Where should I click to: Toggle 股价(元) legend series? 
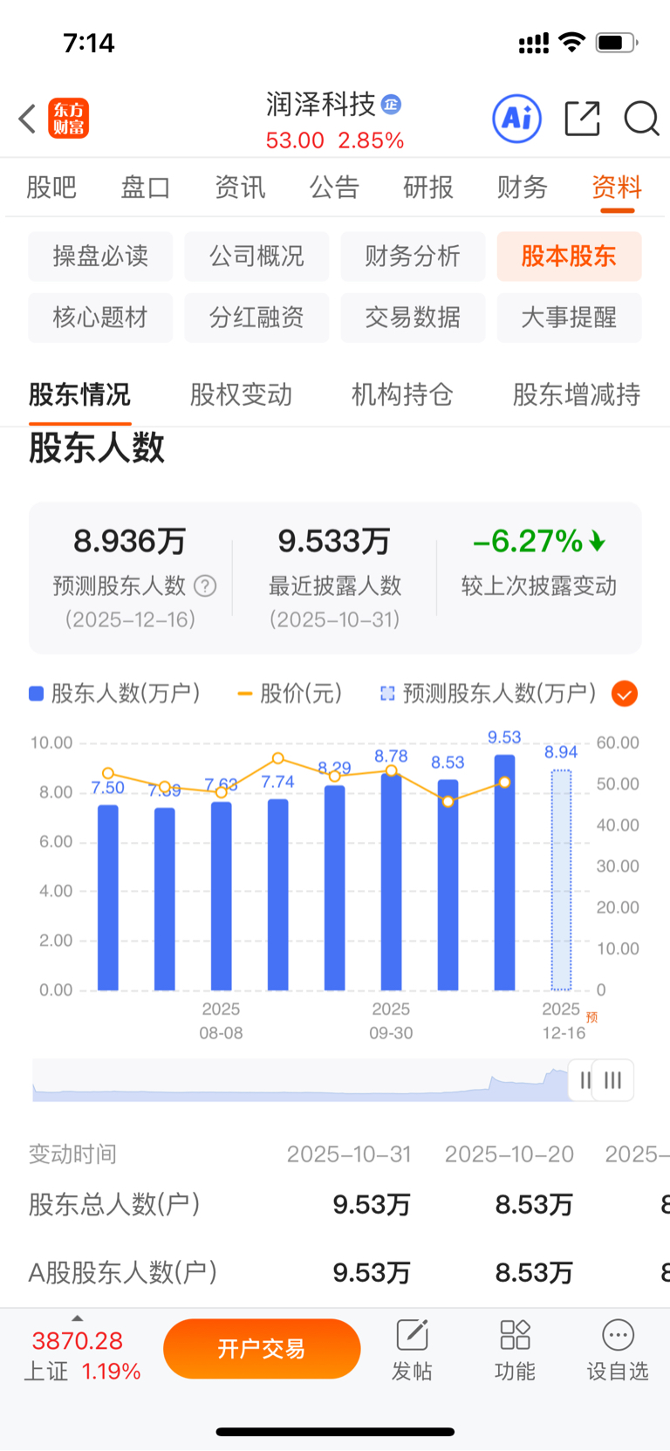point(290,694)
